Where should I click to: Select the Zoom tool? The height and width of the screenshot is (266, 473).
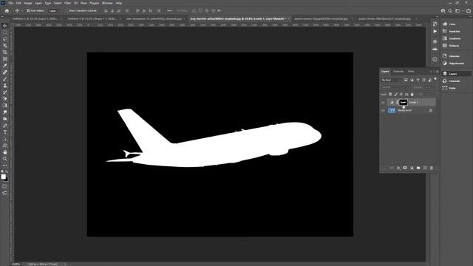coord(5,159)
